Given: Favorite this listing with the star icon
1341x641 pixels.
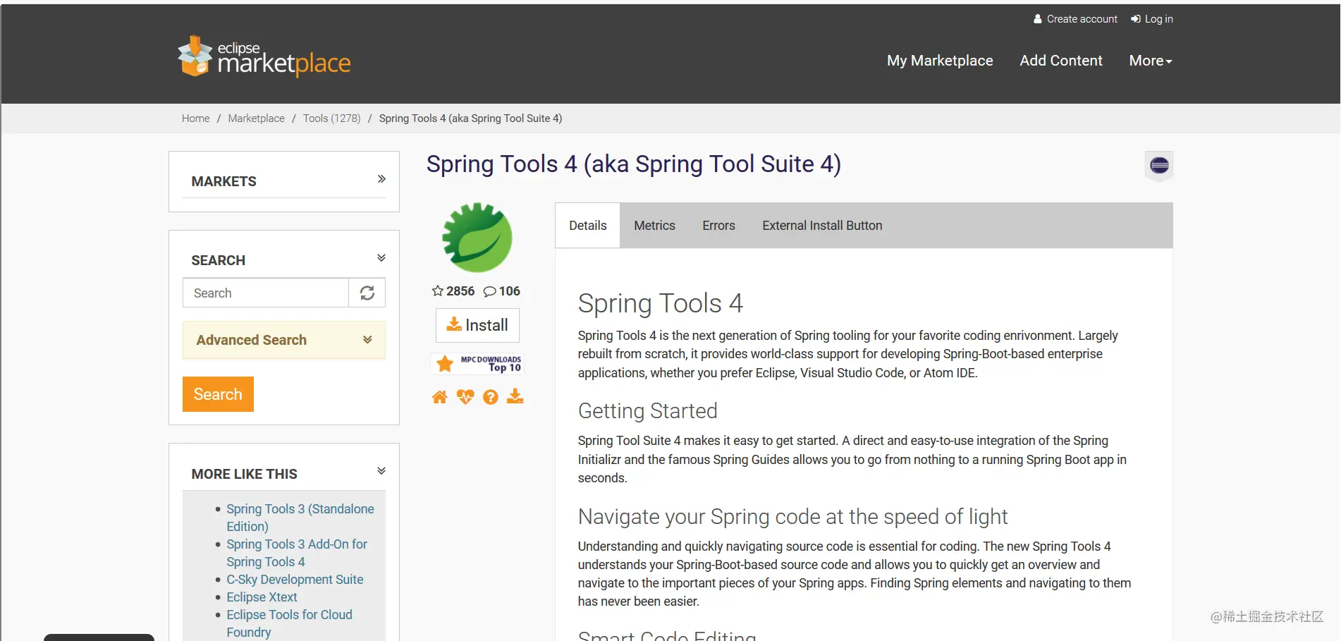Looking at the screenshot, I should 438,291.
